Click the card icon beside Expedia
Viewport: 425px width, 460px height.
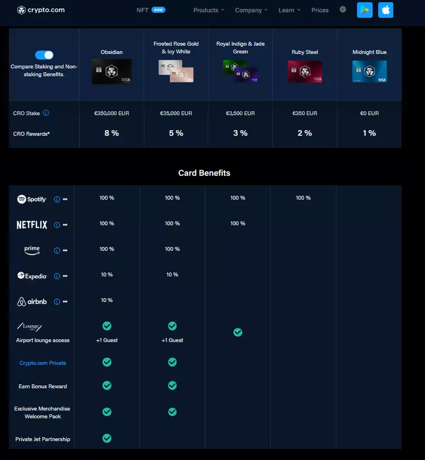pos(65,276)
